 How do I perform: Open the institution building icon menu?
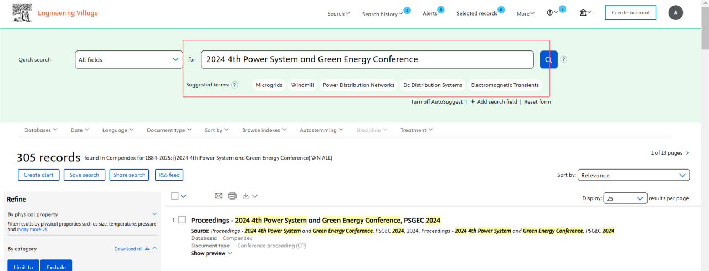pos(585,13)
